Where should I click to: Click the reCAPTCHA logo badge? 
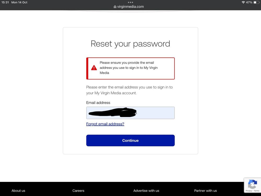click(252, 184)
